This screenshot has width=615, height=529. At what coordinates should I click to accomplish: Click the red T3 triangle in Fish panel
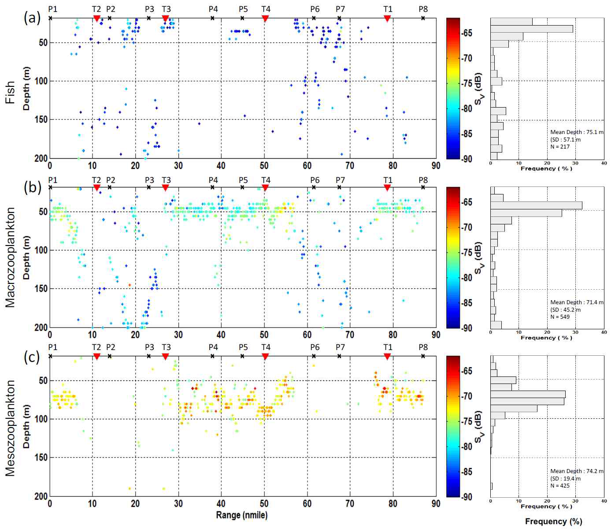click(x=165, y=18)
